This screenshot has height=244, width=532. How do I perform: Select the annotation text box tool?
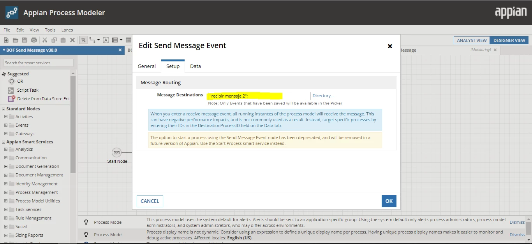point(106,40)
